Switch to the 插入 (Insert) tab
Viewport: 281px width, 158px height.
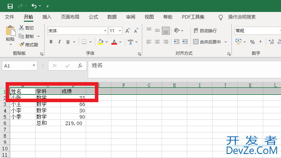pyautogui.click(x=47, y=17)
